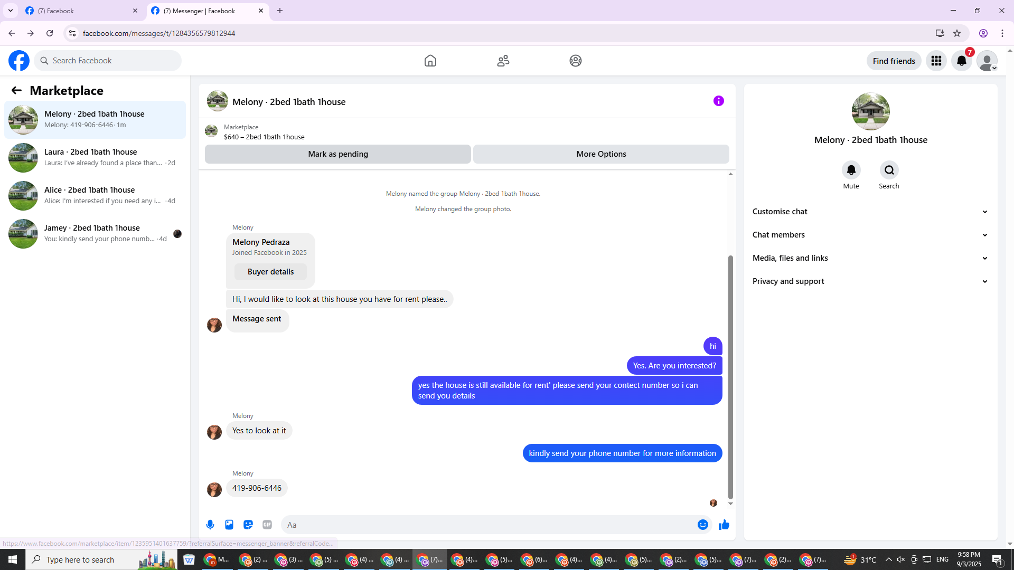The image size is (1014, 570).
Task: Click Mark as pending button
Action: tap(338, 154)
